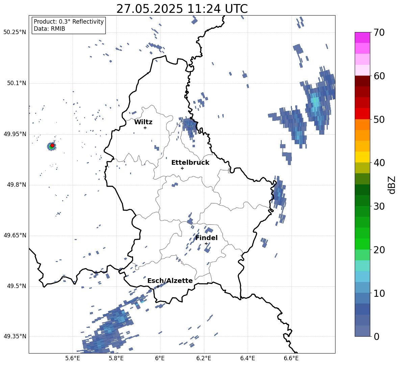Click the cross marker below the Esch/Alzette label
This screenshot has height=365, width=400.
click(x=158, y=286)
